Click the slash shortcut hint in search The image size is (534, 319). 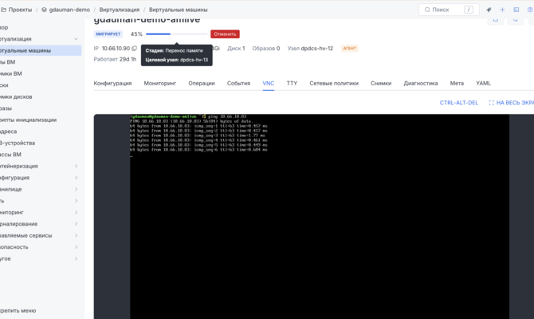[x=469, y=10]
